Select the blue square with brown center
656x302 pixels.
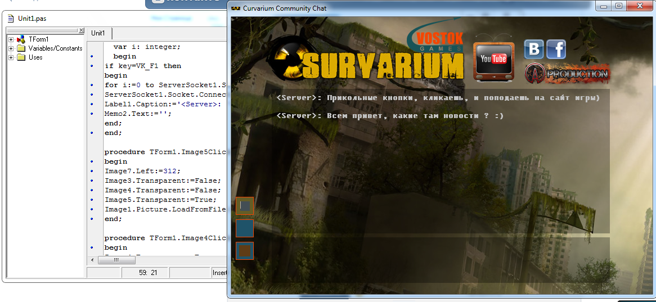pos(245,251)
